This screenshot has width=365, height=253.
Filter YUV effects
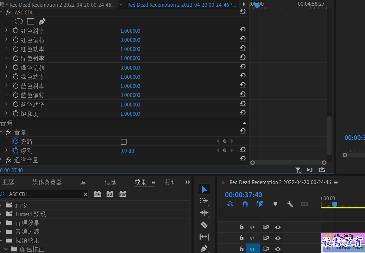pyautogui.click(x=123, y=194)
